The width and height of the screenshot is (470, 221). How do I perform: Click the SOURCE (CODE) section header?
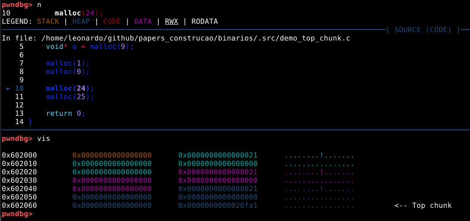pyautogui.click(x=423, y=30)
